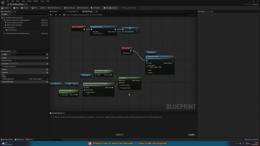Click the Components search field
260x146 pixels.
(28, 15)
